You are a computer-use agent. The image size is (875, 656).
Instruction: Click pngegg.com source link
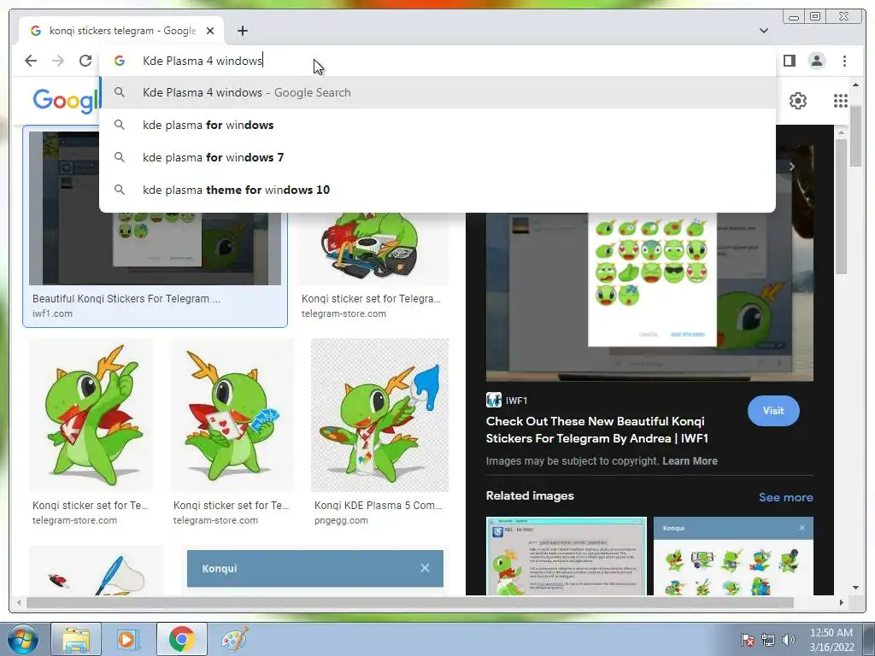[x=341, y=520]
